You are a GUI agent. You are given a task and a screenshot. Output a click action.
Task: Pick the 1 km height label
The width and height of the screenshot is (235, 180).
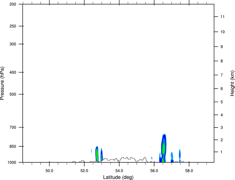pyautogui.click(x=221, y=152)
